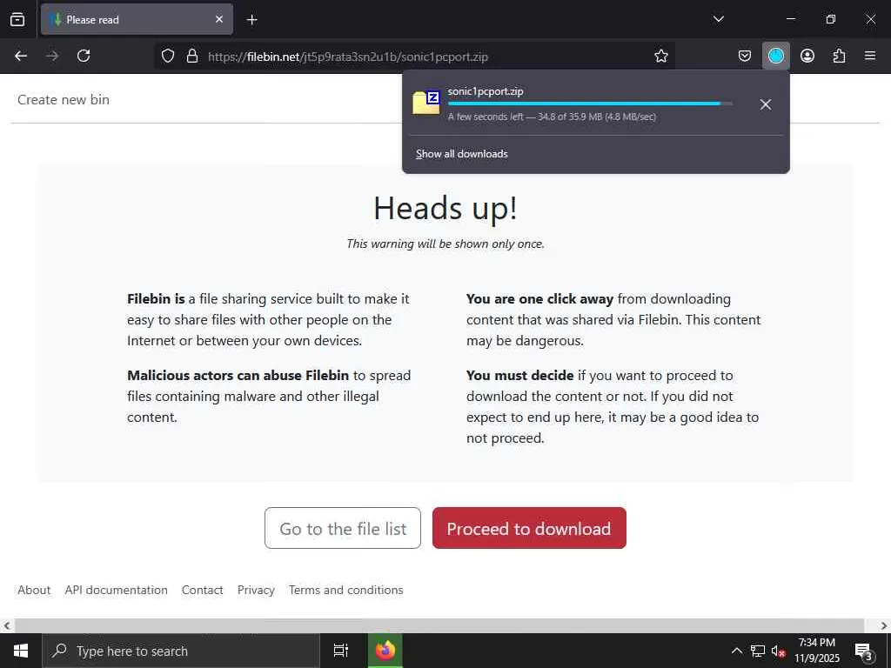Open the extensions puzzle icon
Image resolution: width=891 pixels, height=668 pixels.
pyautogui.click(x=839, y=56)
